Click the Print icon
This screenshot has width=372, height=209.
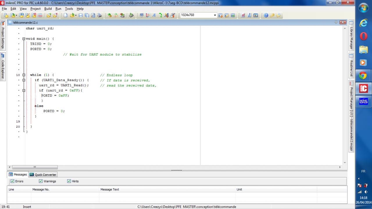coord(99,15)
